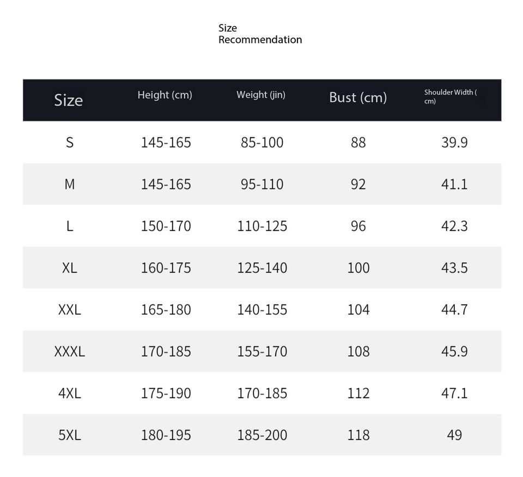Click the Size column header

tap(69, 100)
